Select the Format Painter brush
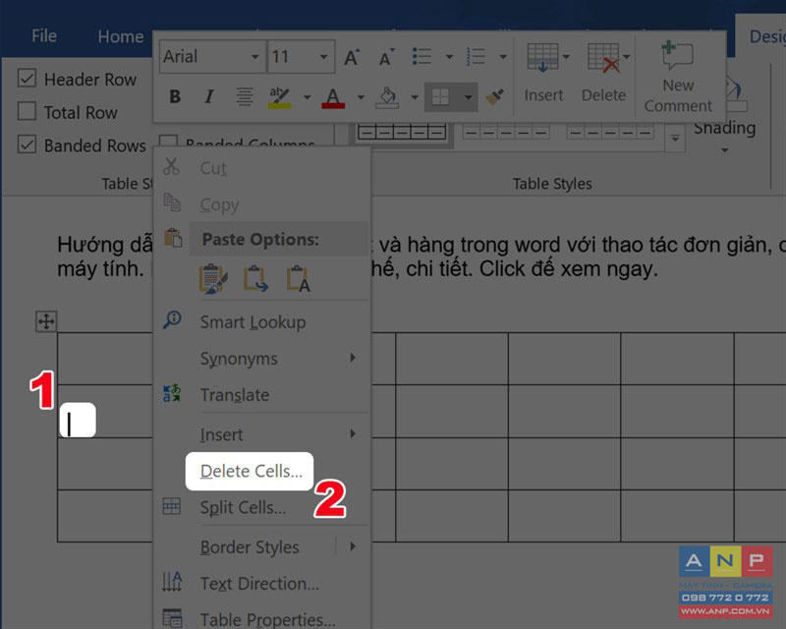This screenshot has height=629, width=786. [494, 97]
